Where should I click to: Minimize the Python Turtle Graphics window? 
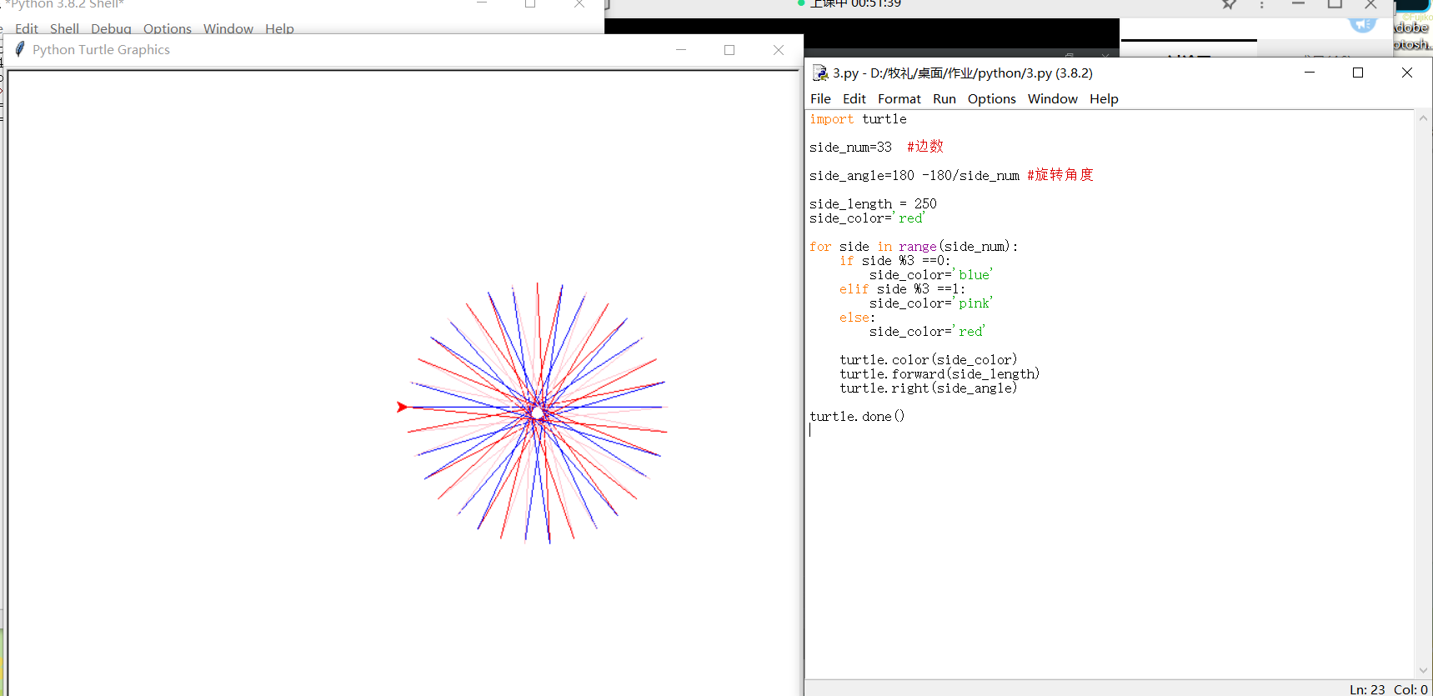click(681, 50)
